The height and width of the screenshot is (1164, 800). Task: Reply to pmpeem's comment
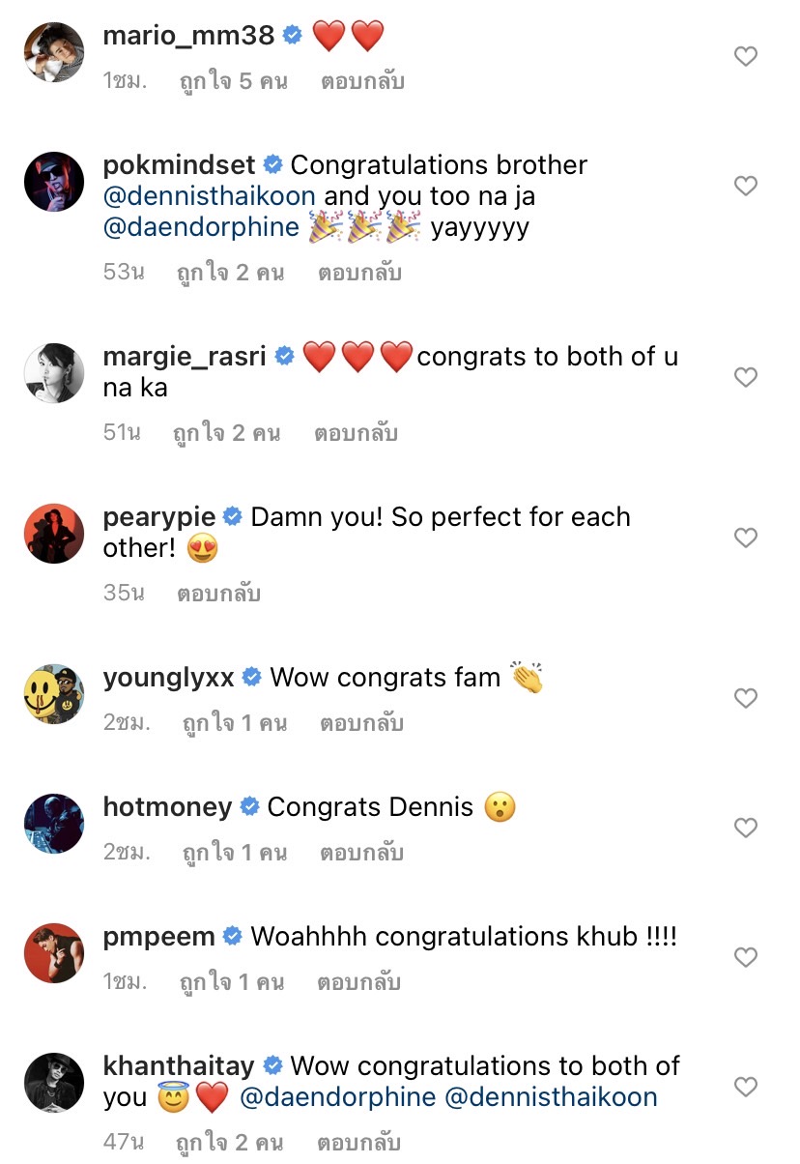click(x=358, y=983)
